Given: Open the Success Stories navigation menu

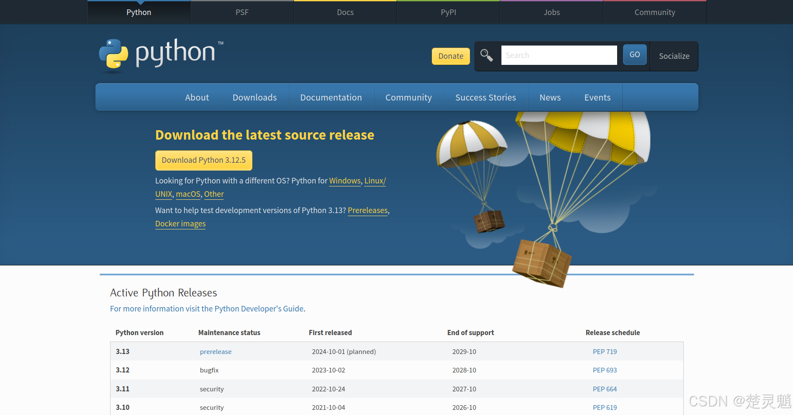Looking at the screenshot, I should tap(486, 98).
